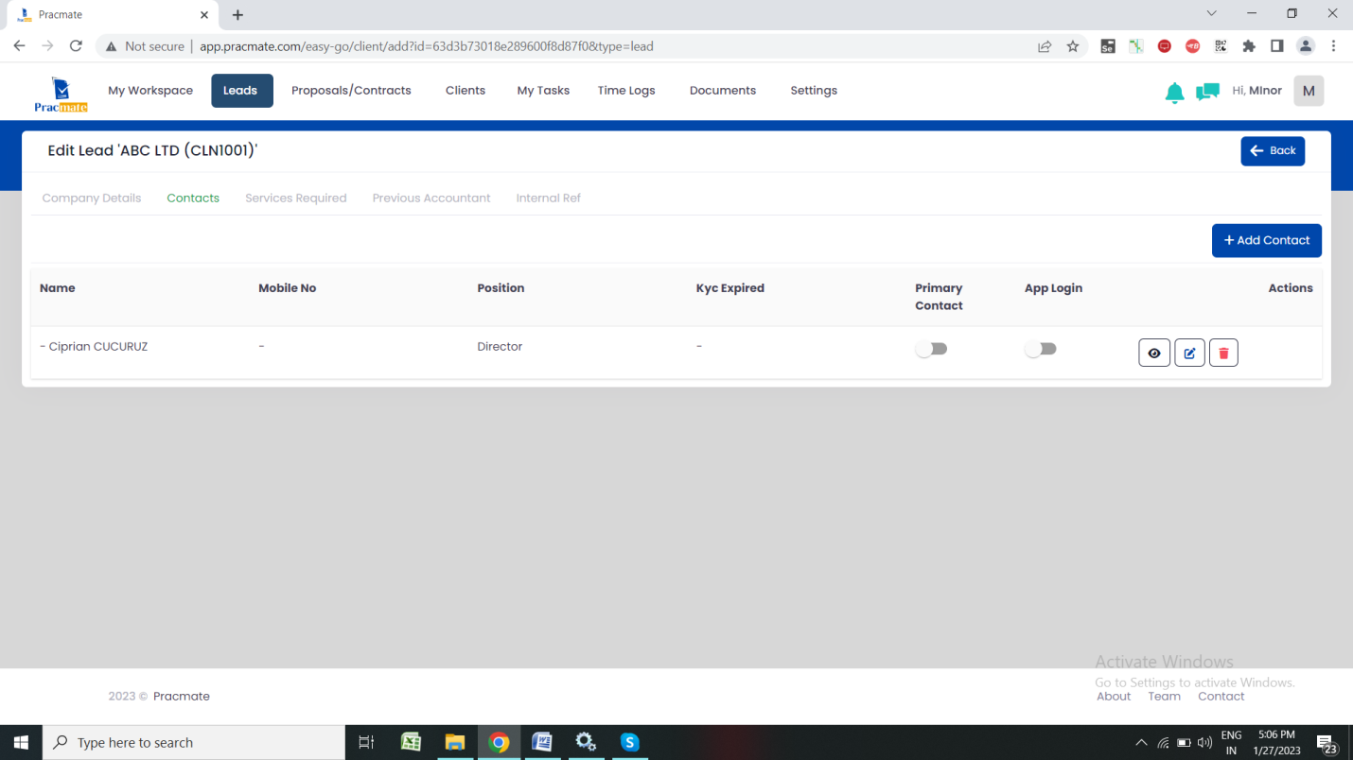This screenshot has height=760, width=1353.
Task: Open Excel from the taskbar
Action: click(411, 742)
